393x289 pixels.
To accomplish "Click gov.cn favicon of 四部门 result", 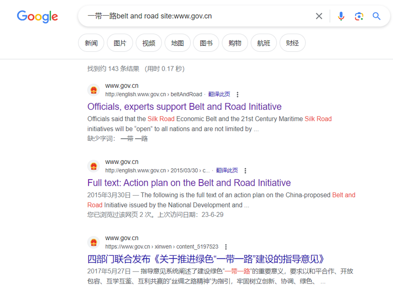I will point(94,243).
